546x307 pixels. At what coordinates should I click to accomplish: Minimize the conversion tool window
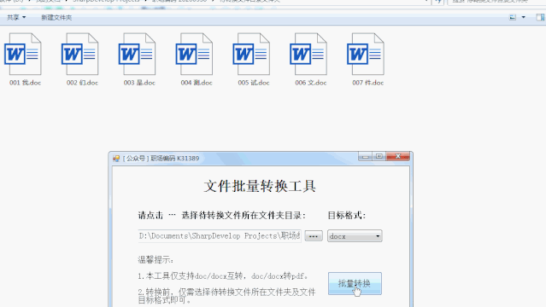365,157
